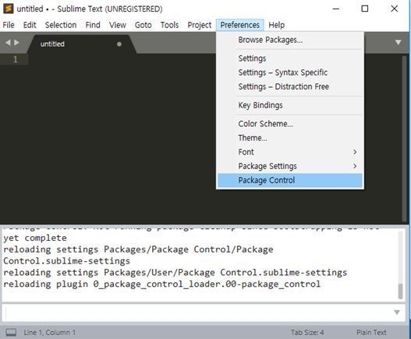Viewport: 411px width, 339px height.
Task: Open Key Bindings
Action: point(290,105)
